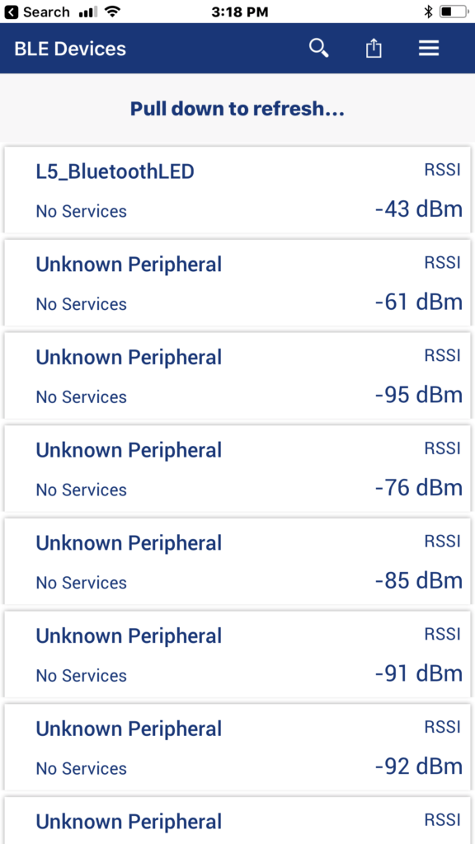Open the Unknown Peripheral with -61 dBm
Viewport: 475px width, 844px height.
point(237,283)
